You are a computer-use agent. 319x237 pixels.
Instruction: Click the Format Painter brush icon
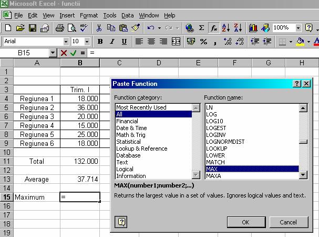tap(136, 28)
